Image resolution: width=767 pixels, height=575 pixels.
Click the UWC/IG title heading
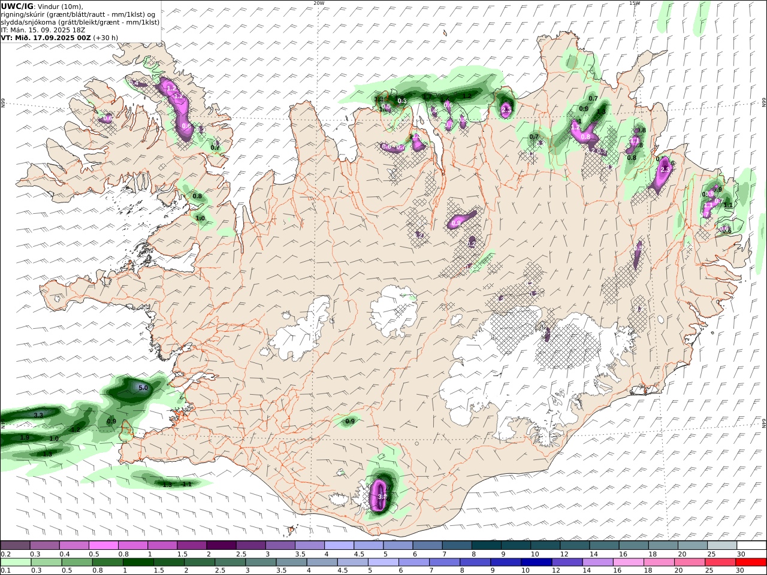pyautogui.click(x=17, y=6)
